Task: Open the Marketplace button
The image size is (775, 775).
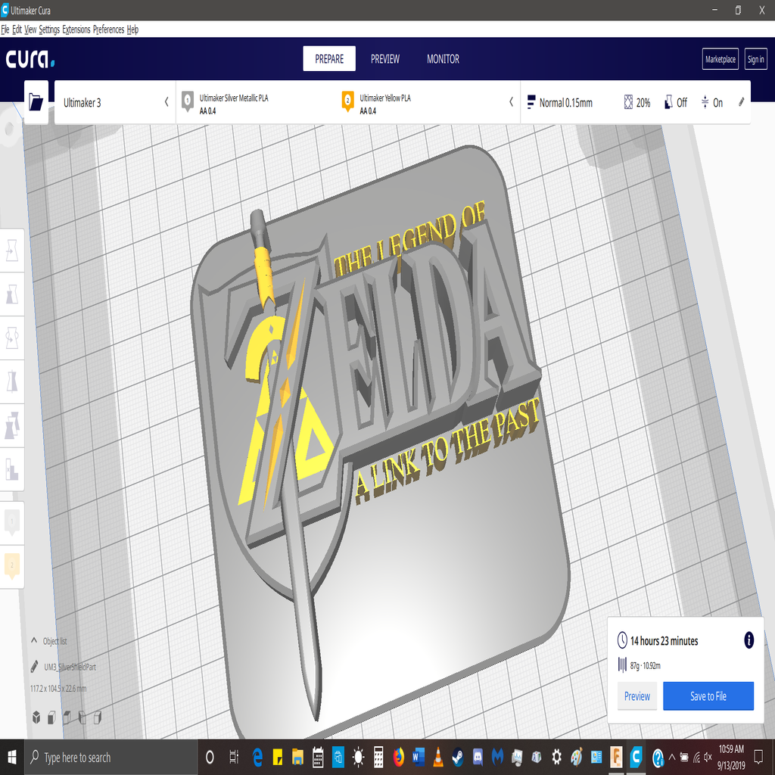Action: point(720,60)
